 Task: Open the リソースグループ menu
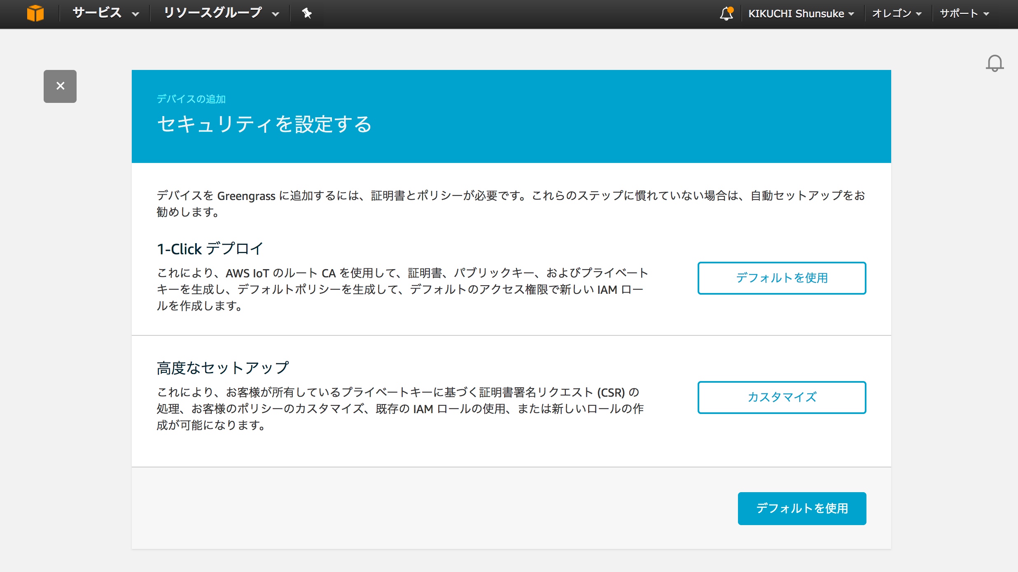[x=221, y=13]
